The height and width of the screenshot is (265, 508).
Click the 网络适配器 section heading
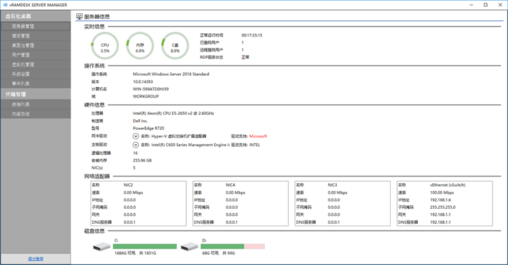pyautogui.click(x=97, y=176)
